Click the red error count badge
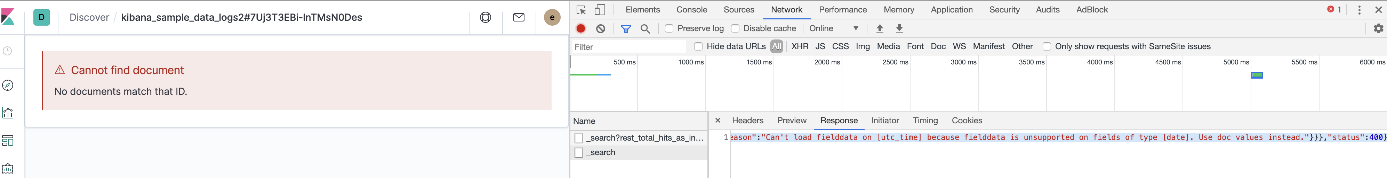1387x178 pixels. tap(1334, 9)
